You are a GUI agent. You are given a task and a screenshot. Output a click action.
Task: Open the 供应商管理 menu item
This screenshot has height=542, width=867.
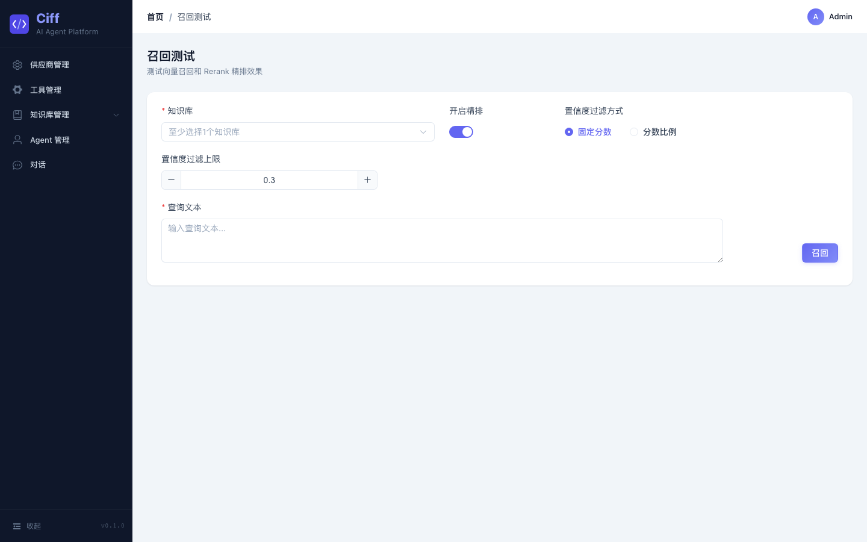coord(66,65)
